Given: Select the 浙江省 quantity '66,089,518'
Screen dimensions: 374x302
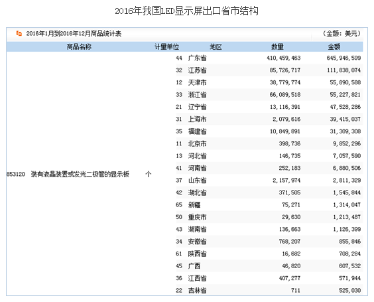Looking at the screenshot, I should click(285, 95).
